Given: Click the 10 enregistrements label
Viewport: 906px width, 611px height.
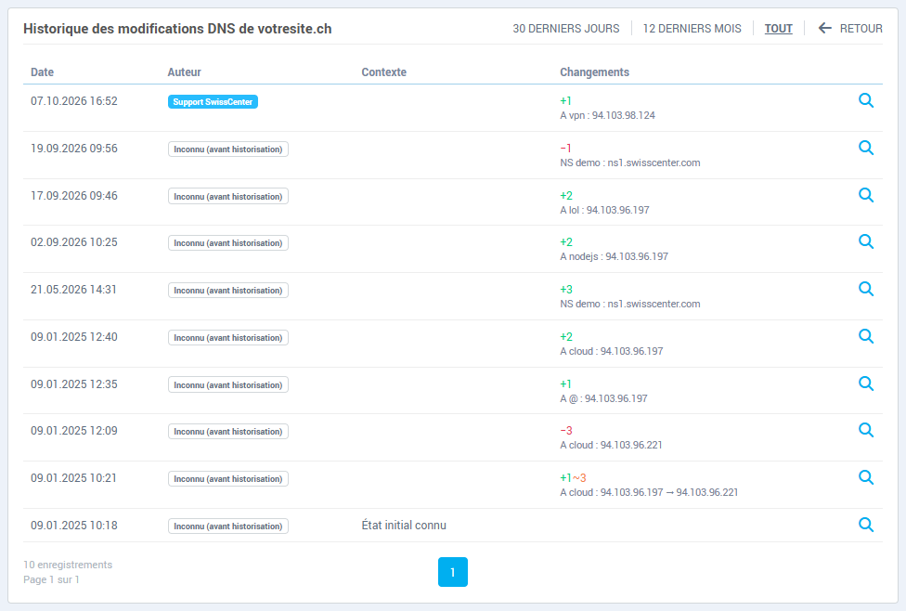Looking at the screenshot, I should 68,565.
